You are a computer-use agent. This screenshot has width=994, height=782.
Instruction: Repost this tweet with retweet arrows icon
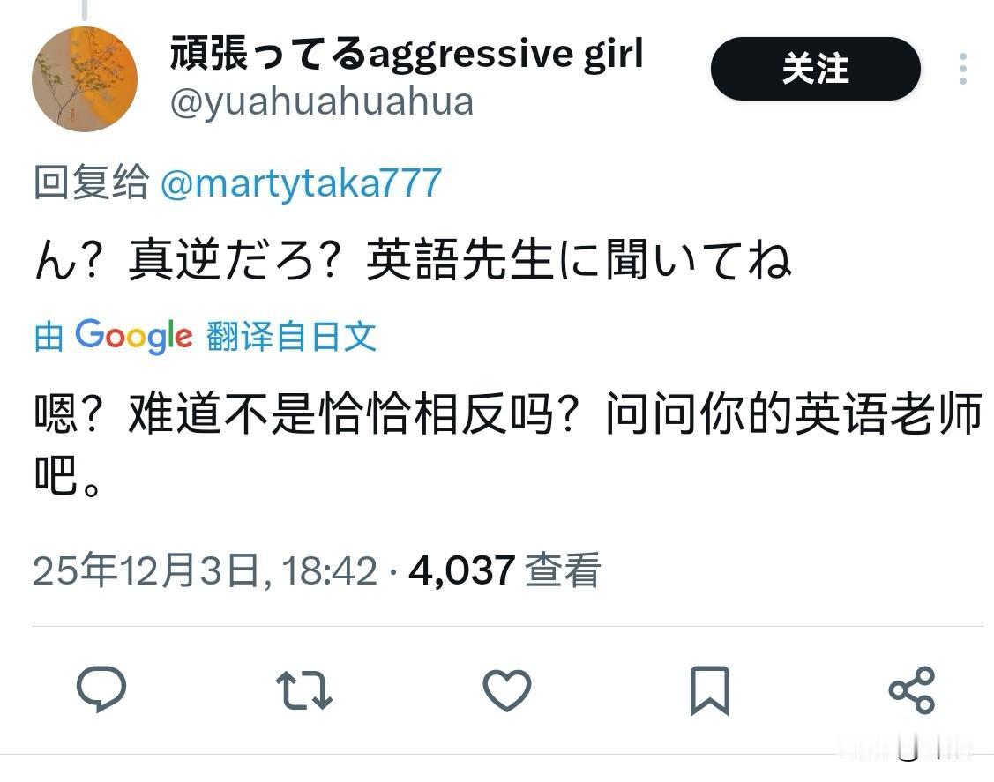(304, 689)
